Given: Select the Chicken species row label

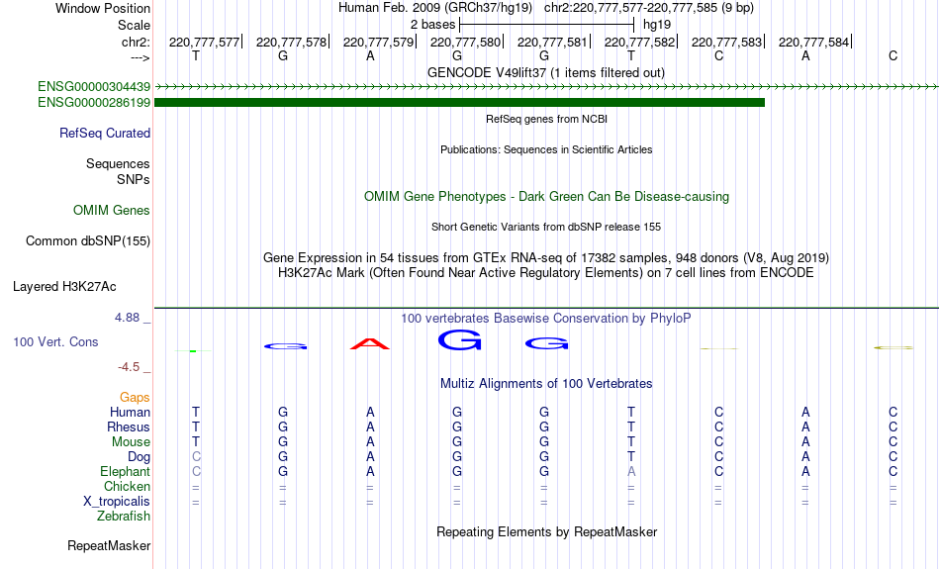Looking at the screenshot, I should tap(127, 486).
